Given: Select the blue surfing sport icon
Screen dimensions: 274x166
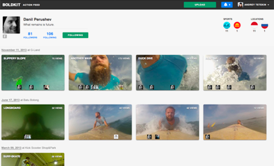Looking at the screenshot, I should pyautogui.click(x=227, y=26).
